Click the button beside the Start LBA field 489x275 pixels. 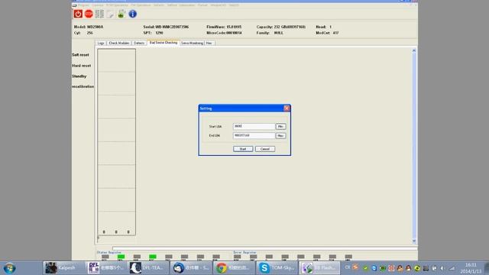[x=280, y=127]
